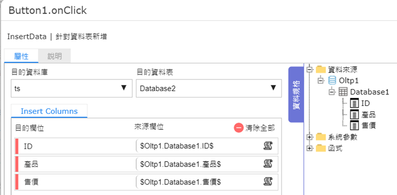Viewport: 397px width, 195px height.
Task: Expand the 系統參數 folder node
Action: (310, 137)
